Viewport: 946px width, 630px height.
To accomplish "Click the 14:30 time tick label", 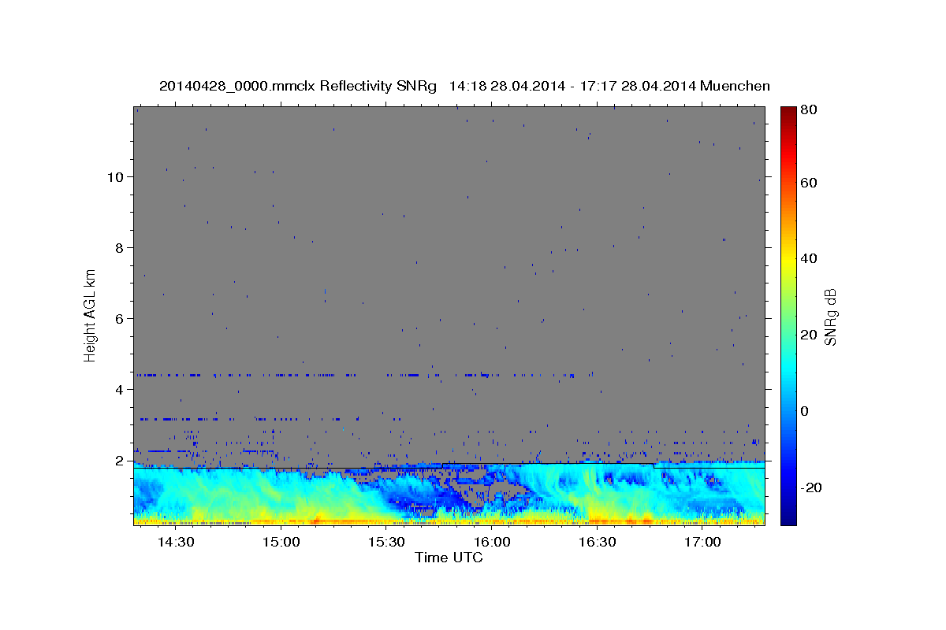I will tap(176, 543).
